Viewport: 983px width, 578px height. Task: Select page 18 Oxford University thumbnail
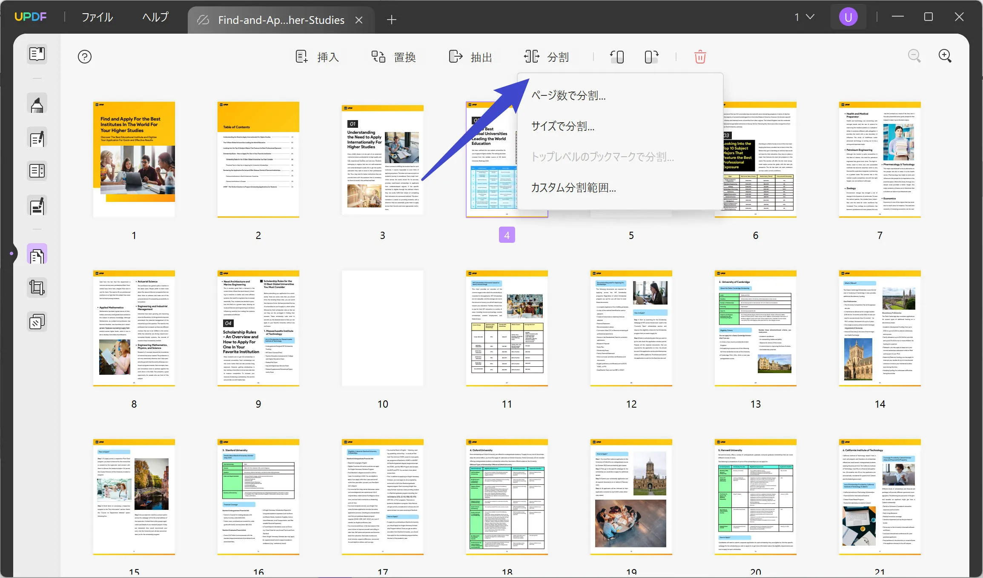[x=507, y=497]
